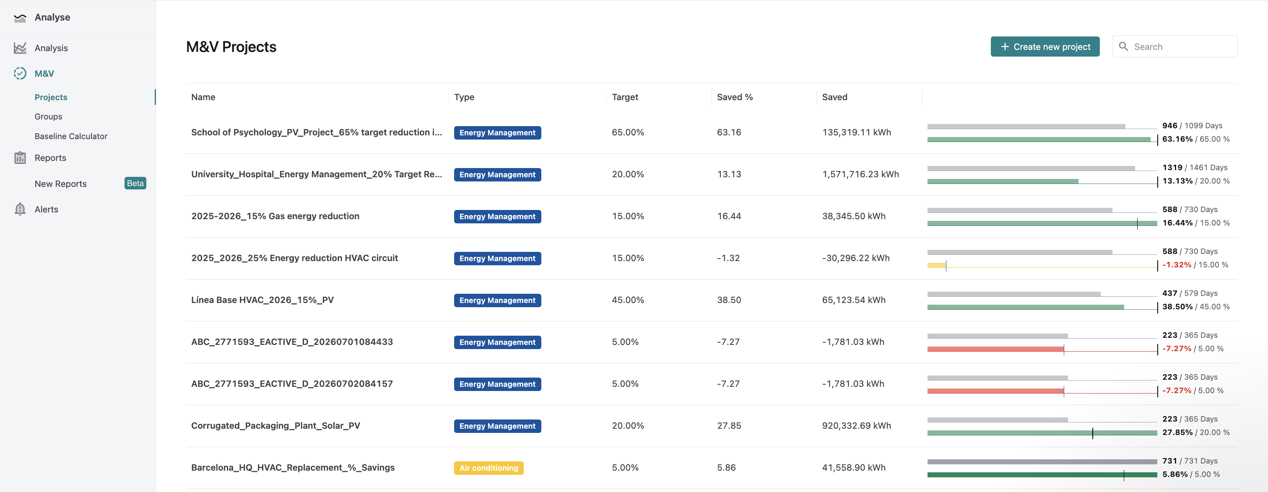Open Baseline Calculator in sidebar
This screenshot has width=1268, height=492.
(x=71, y=136)
